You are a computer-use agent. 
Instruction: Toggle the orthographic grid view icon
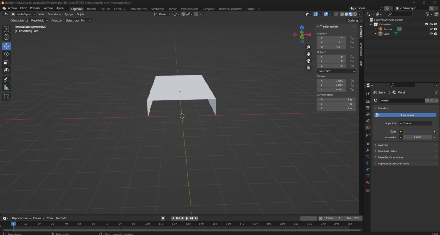[x=308, y=68]
